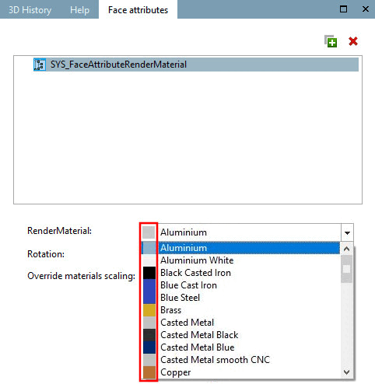Screen dimensions: 375x384
Task: Click the red delete attribute icon
Action: 353,41
